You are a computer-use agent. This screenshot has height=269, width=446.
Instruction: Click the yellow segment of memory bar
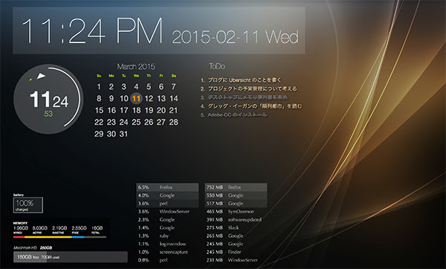click(x=48, y=237)
